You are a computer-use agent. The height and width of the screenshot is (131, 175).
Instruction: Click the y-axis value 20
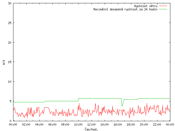(x=10, y=43)
